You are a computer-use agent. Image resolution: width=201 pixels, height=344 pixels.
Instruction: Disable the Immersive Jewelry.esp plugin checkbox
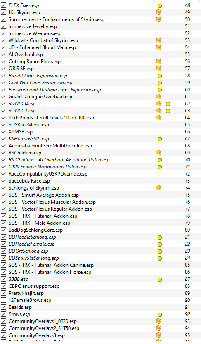(x=3, y=26)
